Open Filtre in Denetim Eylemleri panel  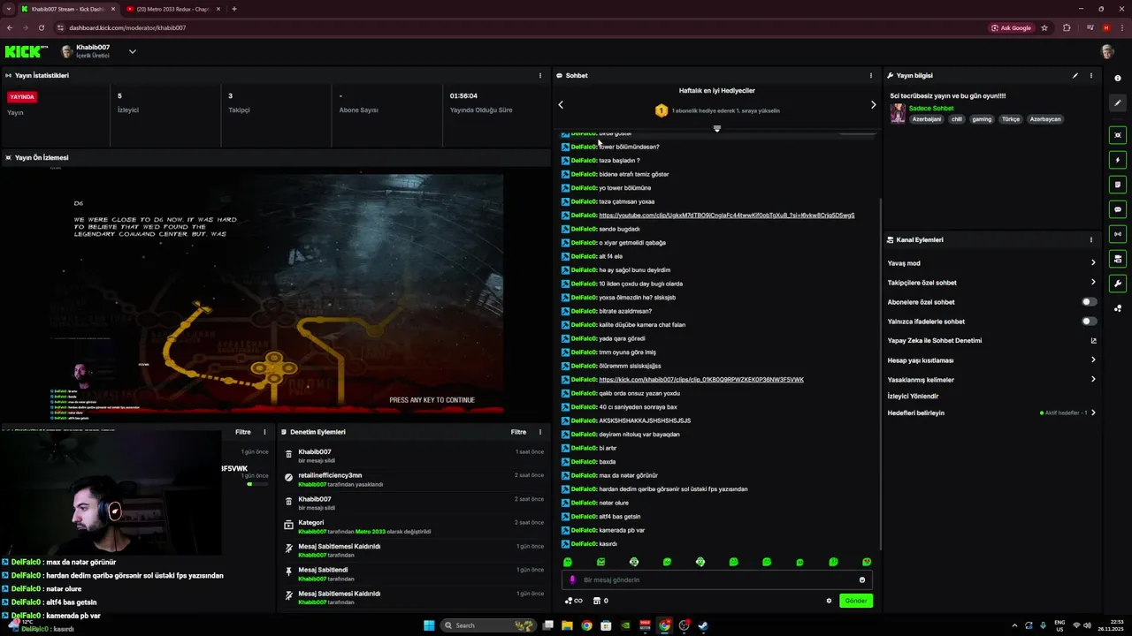(x=518, y=432)
